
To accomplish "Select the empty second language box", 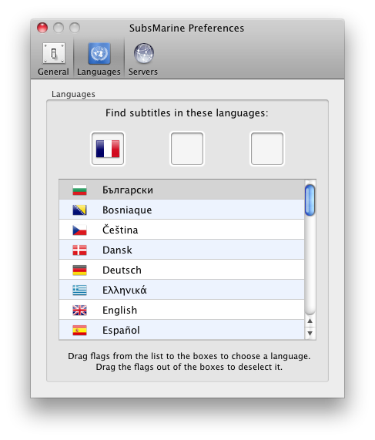I will 187,149.
